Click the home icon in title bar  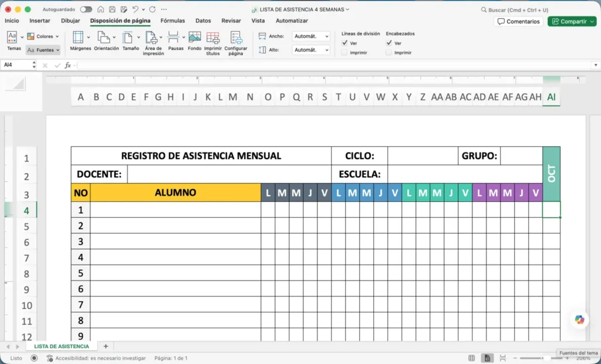[100, 9]
